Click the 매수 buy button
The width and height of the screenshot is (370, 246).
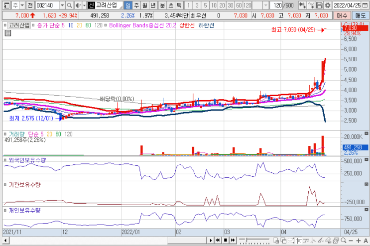tap(342, 15)
